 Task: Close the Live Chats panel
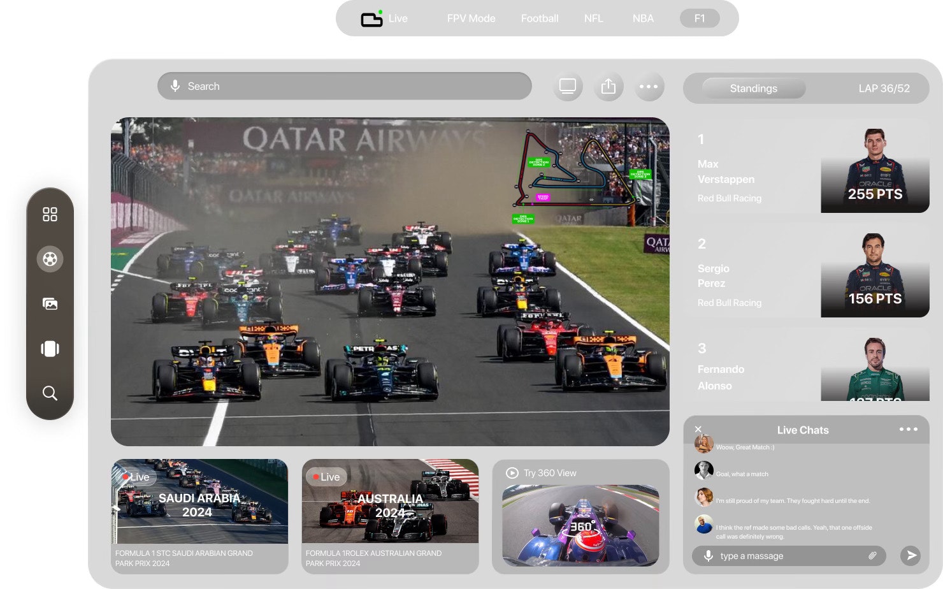point(698,430)
